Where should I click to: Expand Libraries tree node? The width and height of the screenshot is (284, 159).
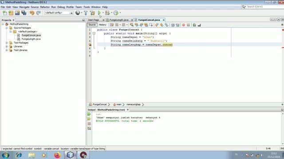(x=7, y=46)
